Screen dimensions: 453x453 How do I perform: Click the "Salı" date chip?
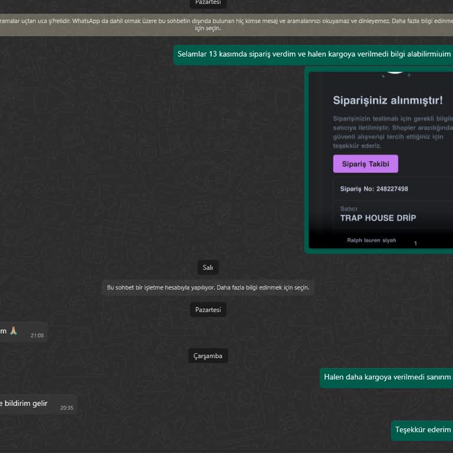click(x=208, y=268)
